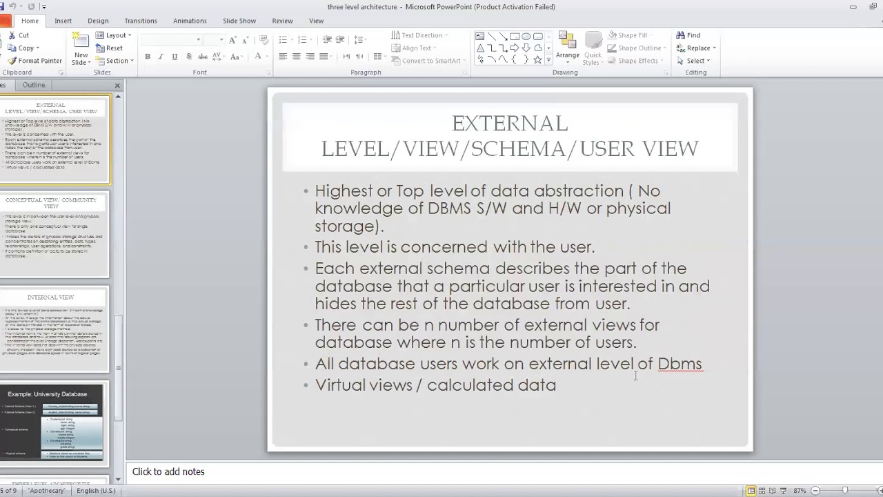Image resolution: width=883 pixels, height=497 pixels.
Task: Open the Insert ribbon tab
Action: click(x=63, y=21)
